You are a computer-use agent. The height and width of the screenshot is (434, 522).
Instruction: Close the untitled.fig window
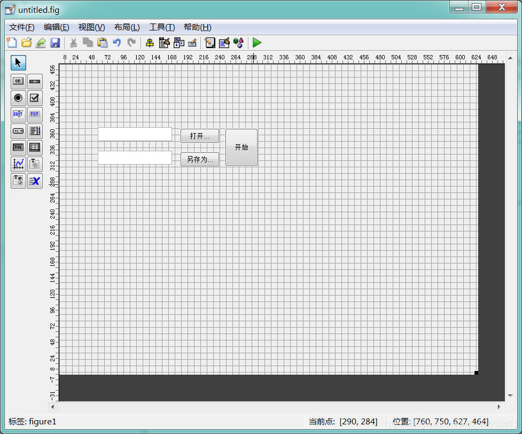click(502, 7)
